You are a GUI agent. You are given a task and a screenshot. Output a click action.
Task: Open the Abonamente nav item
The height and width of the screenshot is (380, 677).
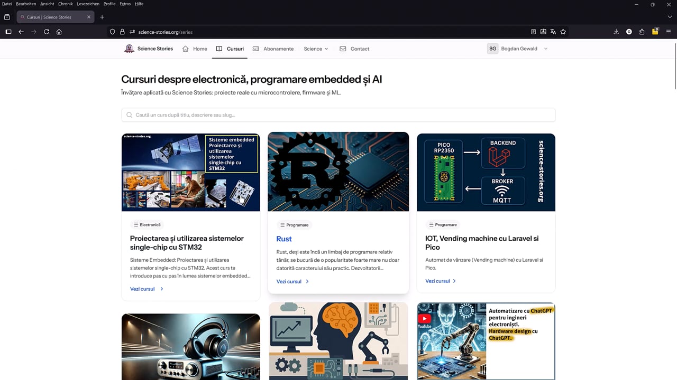point(273,49)
